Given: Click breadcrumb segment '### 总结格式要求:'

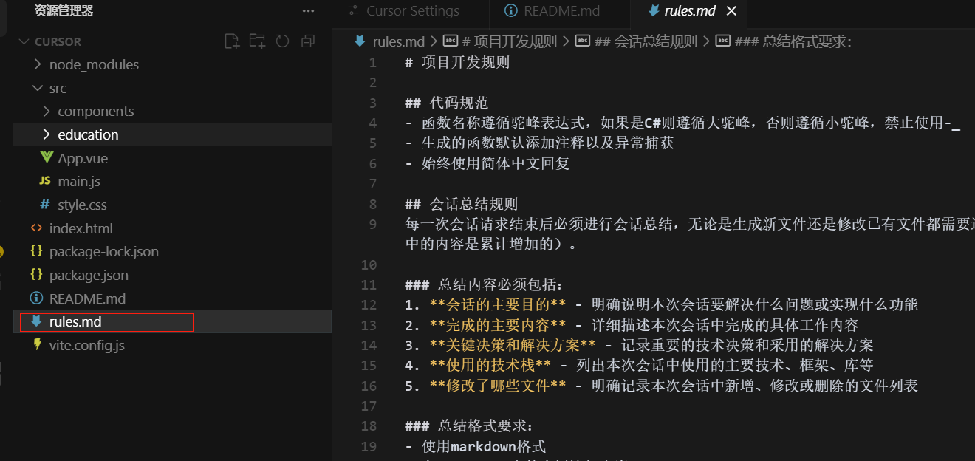Looking at the screenshot, I should click(x=793, y=41).
